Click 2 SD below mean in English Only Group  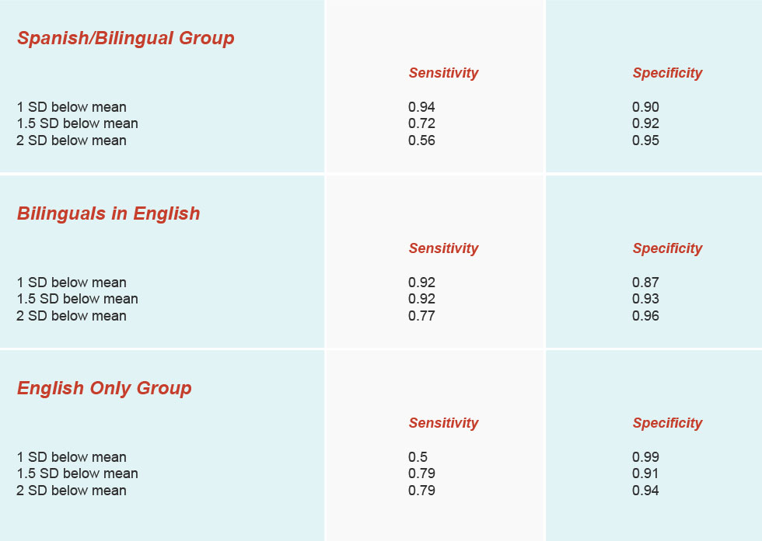pyautogui.click(x=72, y=491)
